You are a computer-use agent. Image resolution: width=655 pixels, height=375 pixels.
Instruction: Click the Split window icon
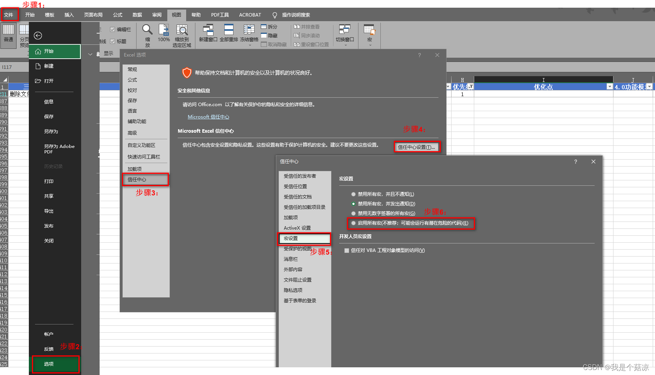click(x=263, y=27)
